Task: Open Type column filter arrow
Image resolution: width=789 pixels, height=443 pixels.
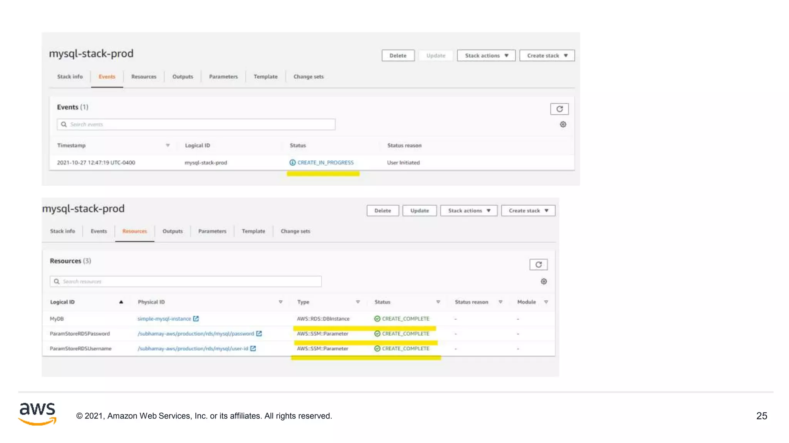Action: point(358,302)
